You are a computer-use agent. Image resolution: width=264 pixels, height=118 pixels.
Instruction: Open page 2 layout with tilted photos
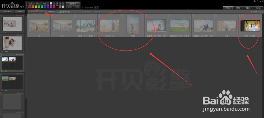coord(12,43)
